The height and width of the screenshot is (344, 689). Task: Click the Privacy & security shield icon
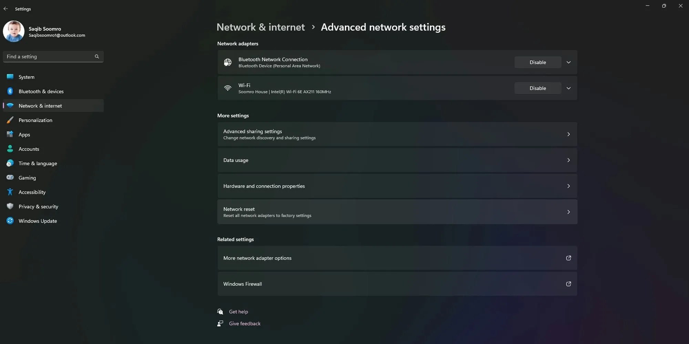pyautogui.click(x=10, y=206)
